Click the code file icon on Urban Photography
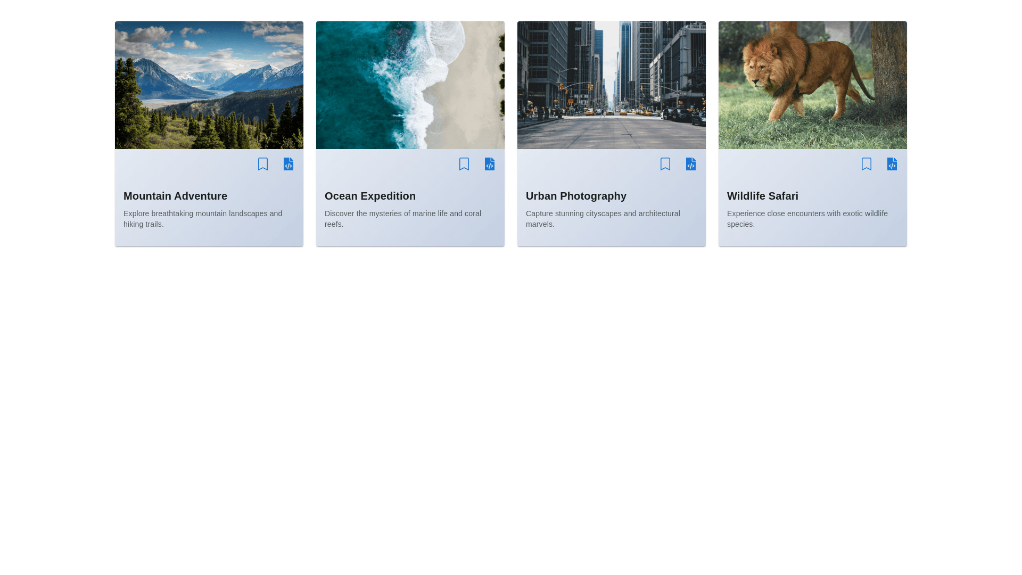Viewport: 1022px width, 575px height. [x=691, y=164]
